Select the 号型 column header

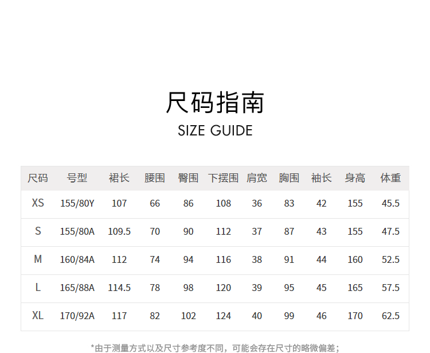77,178
